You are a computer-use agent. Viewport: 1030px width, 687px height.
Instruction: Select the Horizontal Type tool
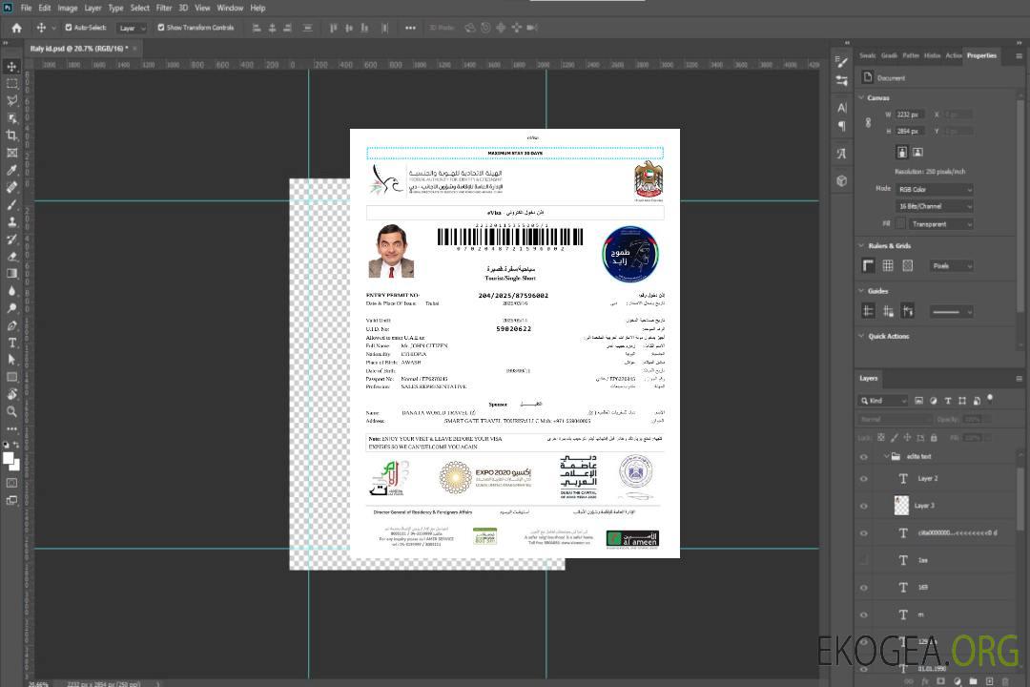(x=11, y=343)
